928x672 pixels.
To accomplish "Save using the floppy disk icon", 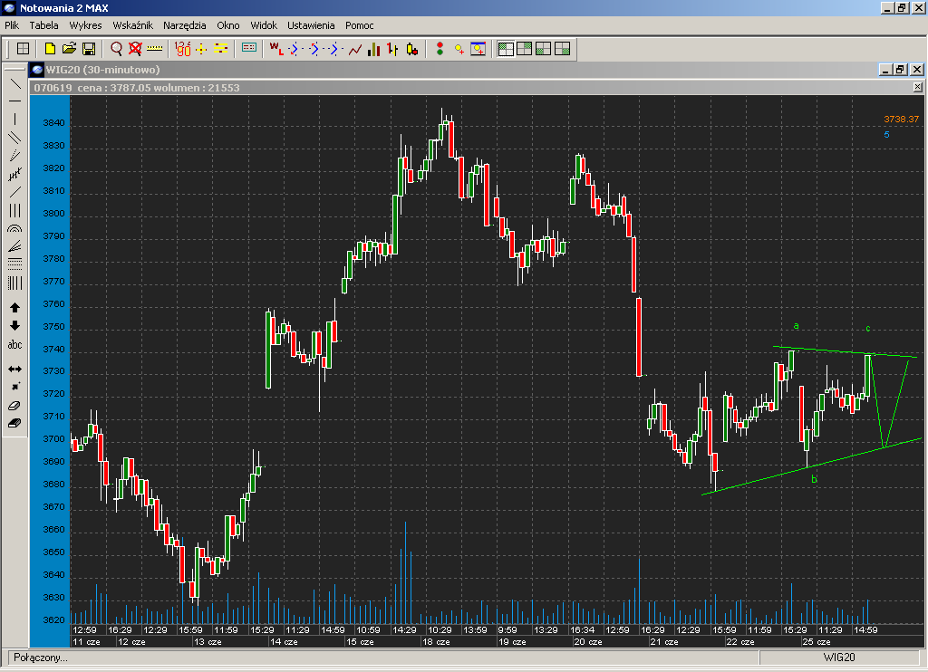I will [x=89, y=48].
